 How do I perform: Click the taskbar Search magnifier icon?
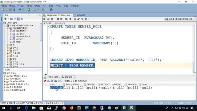pyautogui.click(x=11, y=108)
